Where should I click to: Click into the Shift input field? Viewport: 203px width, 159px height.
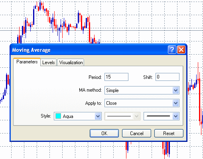click(x=168, y=77)
